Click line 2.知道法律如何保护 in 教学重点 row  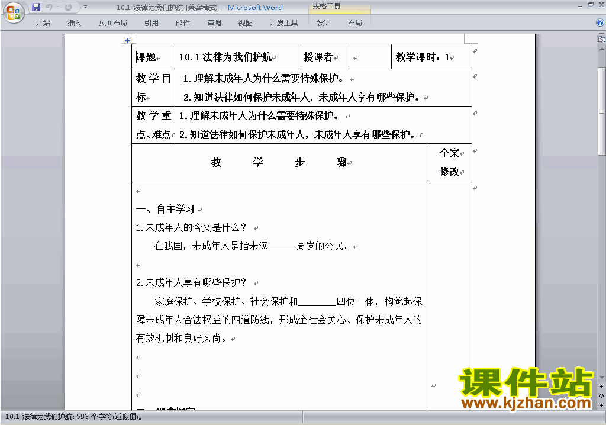pos(298,134)
